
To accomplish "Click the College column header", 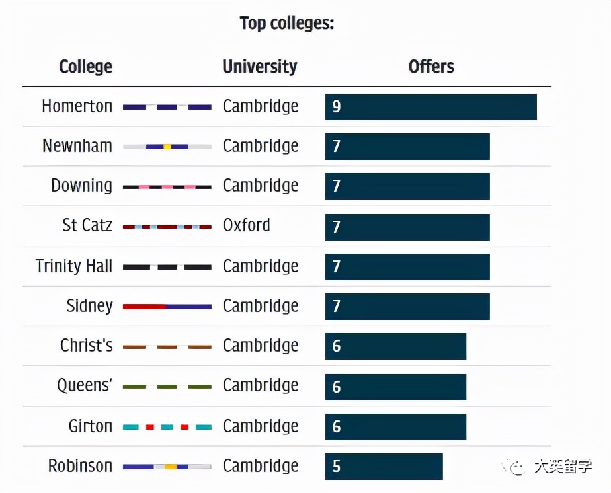I will click(x=85, y=67).
